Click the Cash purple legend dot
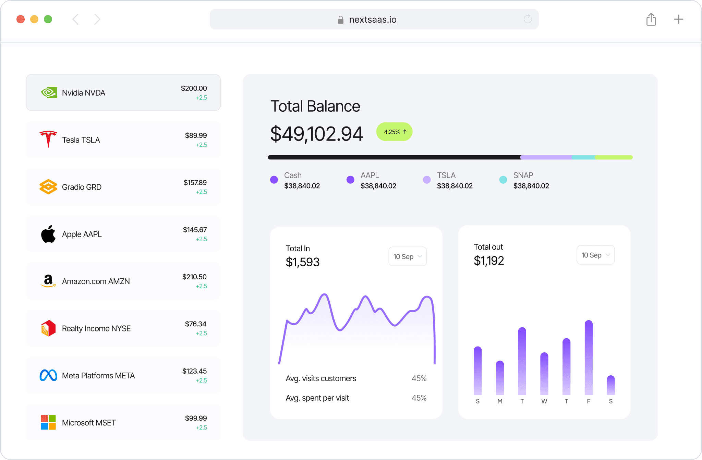This screenshot has width=702, height=460. [x=274, y=180]
